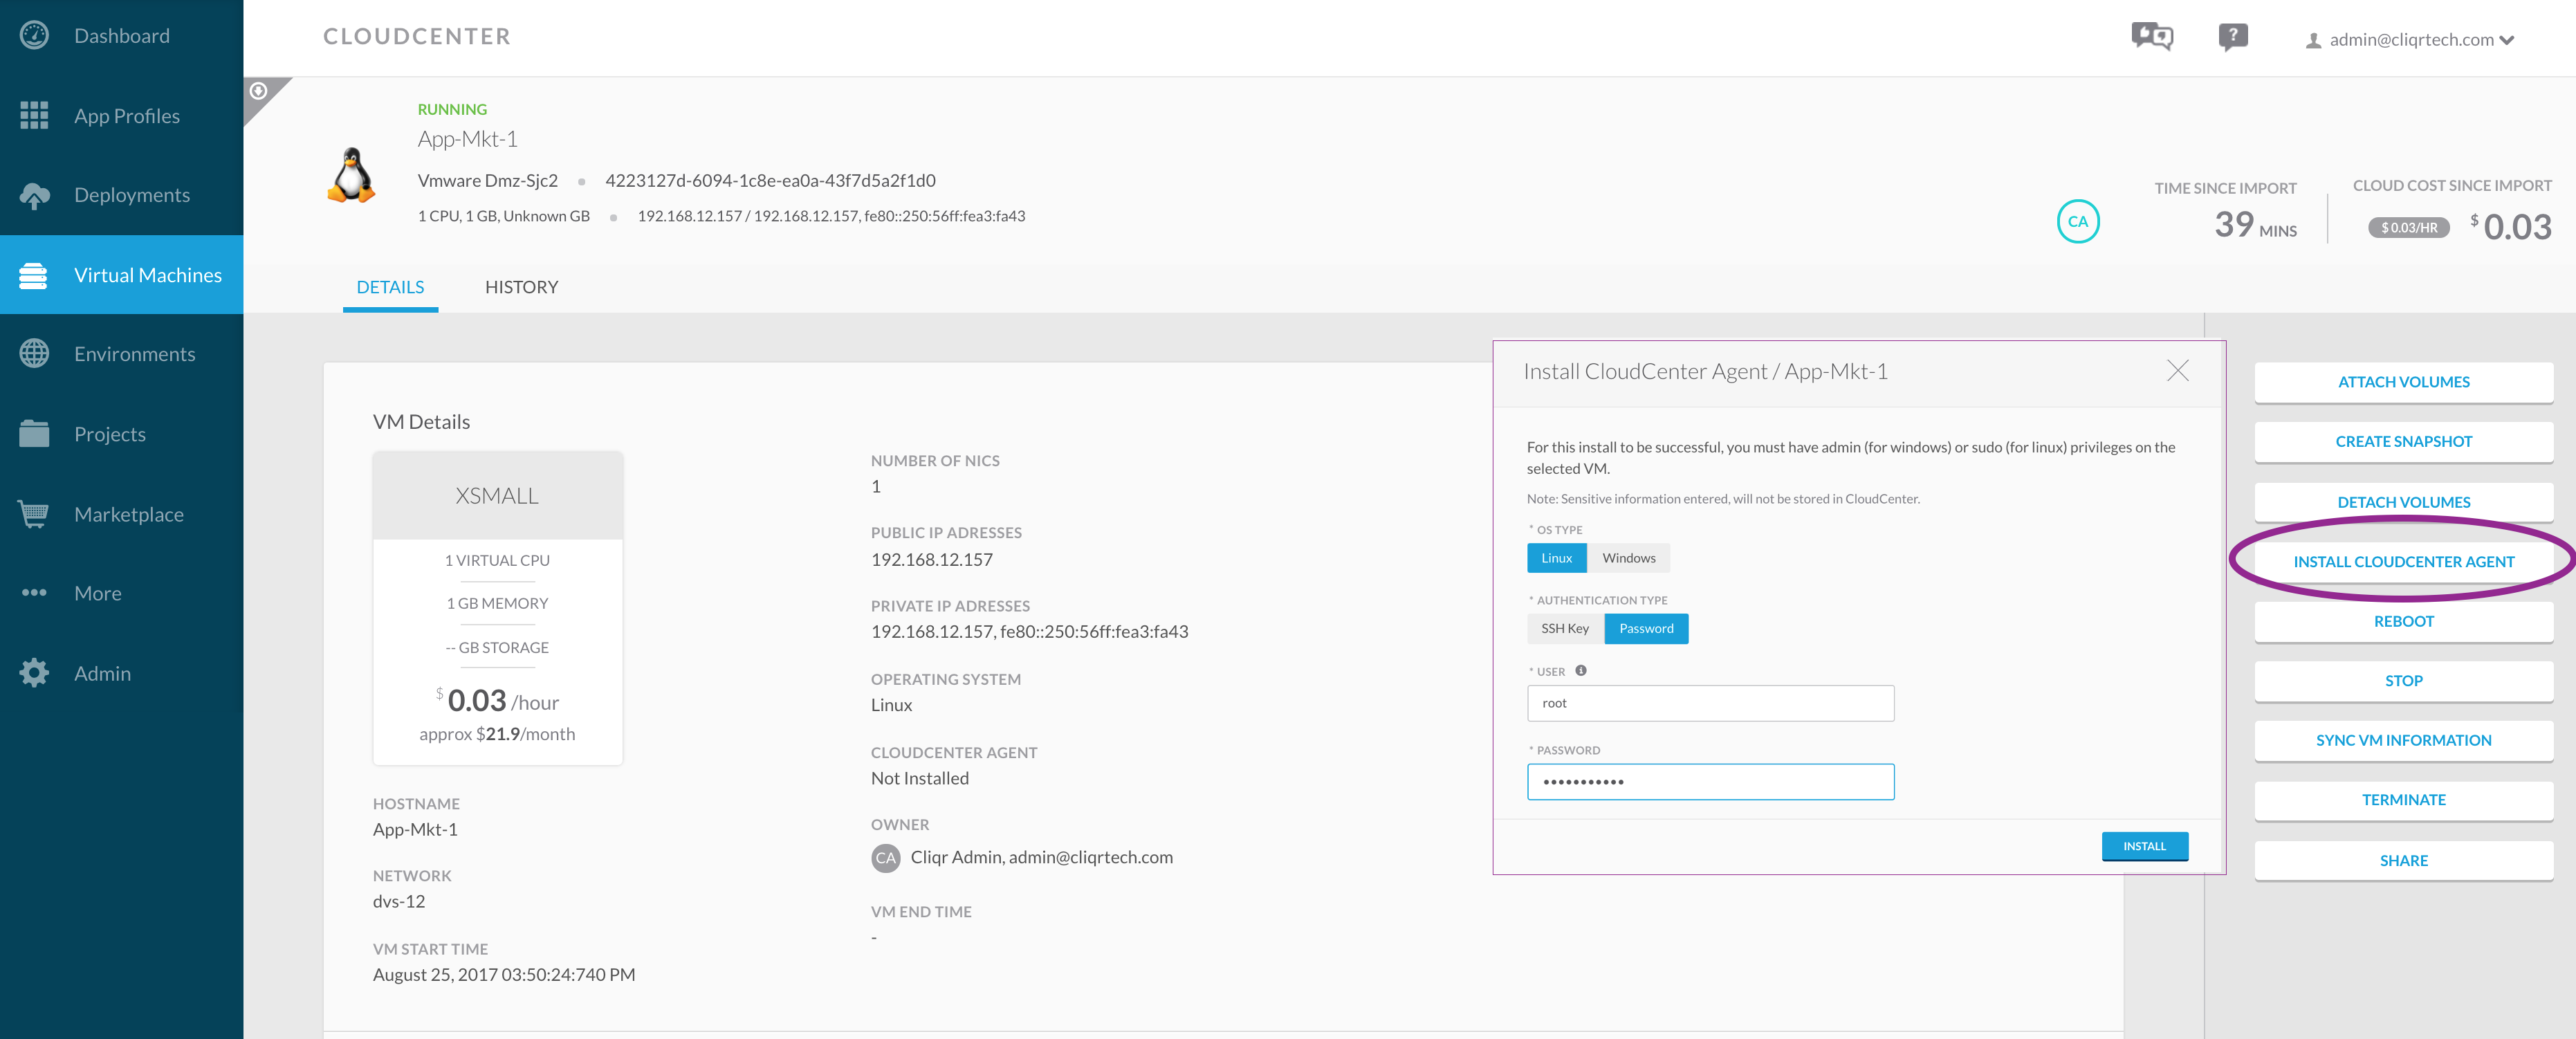Open the Dashboard gauge icon
Viewport: 2576px width, 1039px height.
tap(34, 36)
